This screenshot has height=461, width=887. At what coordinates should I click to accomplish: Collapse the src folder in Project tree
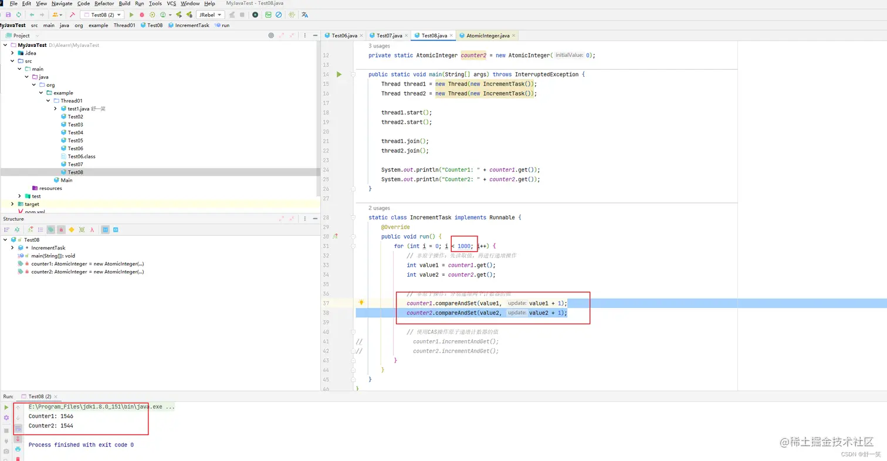[12, 61]
